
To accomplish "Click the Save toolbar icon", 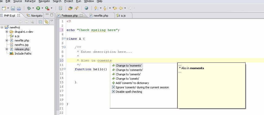I will 13,8.
